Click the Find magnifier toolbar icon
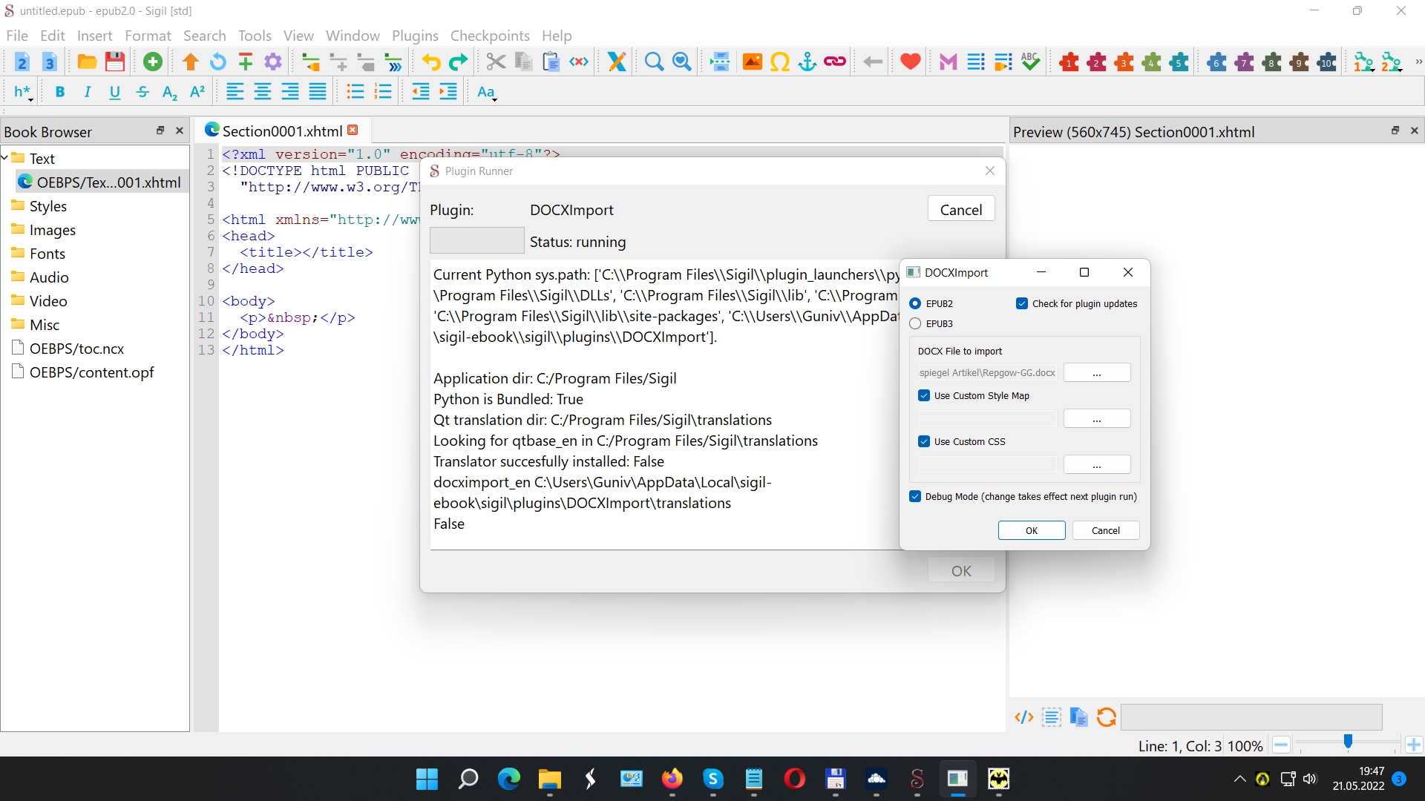 (654, 62)
